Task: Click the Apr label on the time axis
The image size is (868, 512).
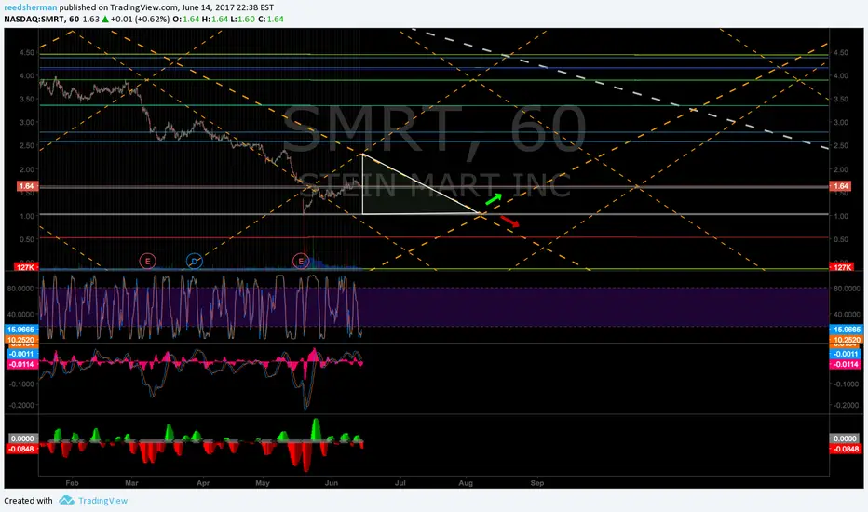Action: click(x=203, y=482)
